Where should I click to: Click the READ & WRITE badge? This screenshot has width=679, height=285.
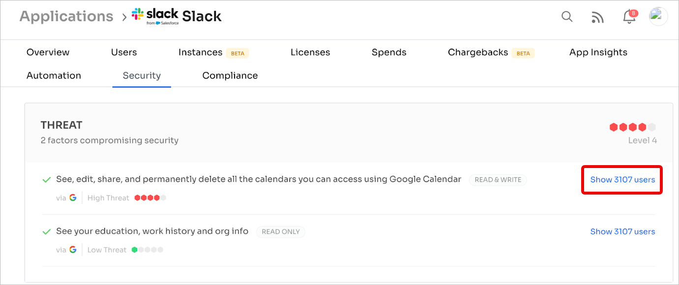coord(498,180)
